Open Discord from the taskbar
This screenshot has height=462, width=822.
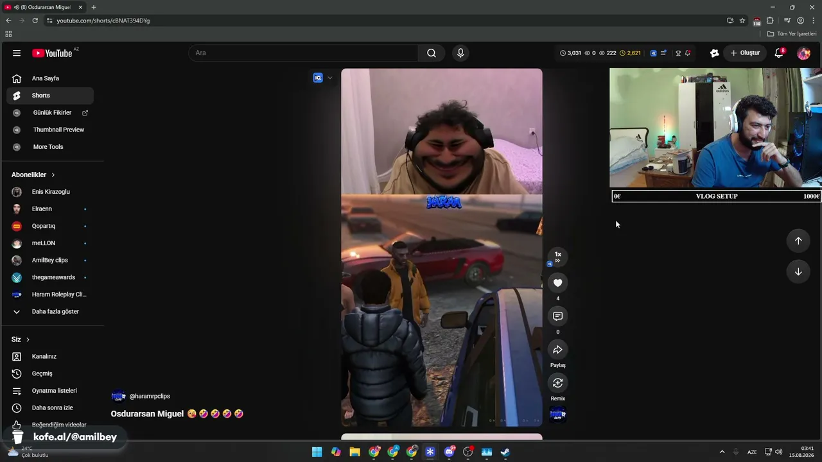pos(450,452)
